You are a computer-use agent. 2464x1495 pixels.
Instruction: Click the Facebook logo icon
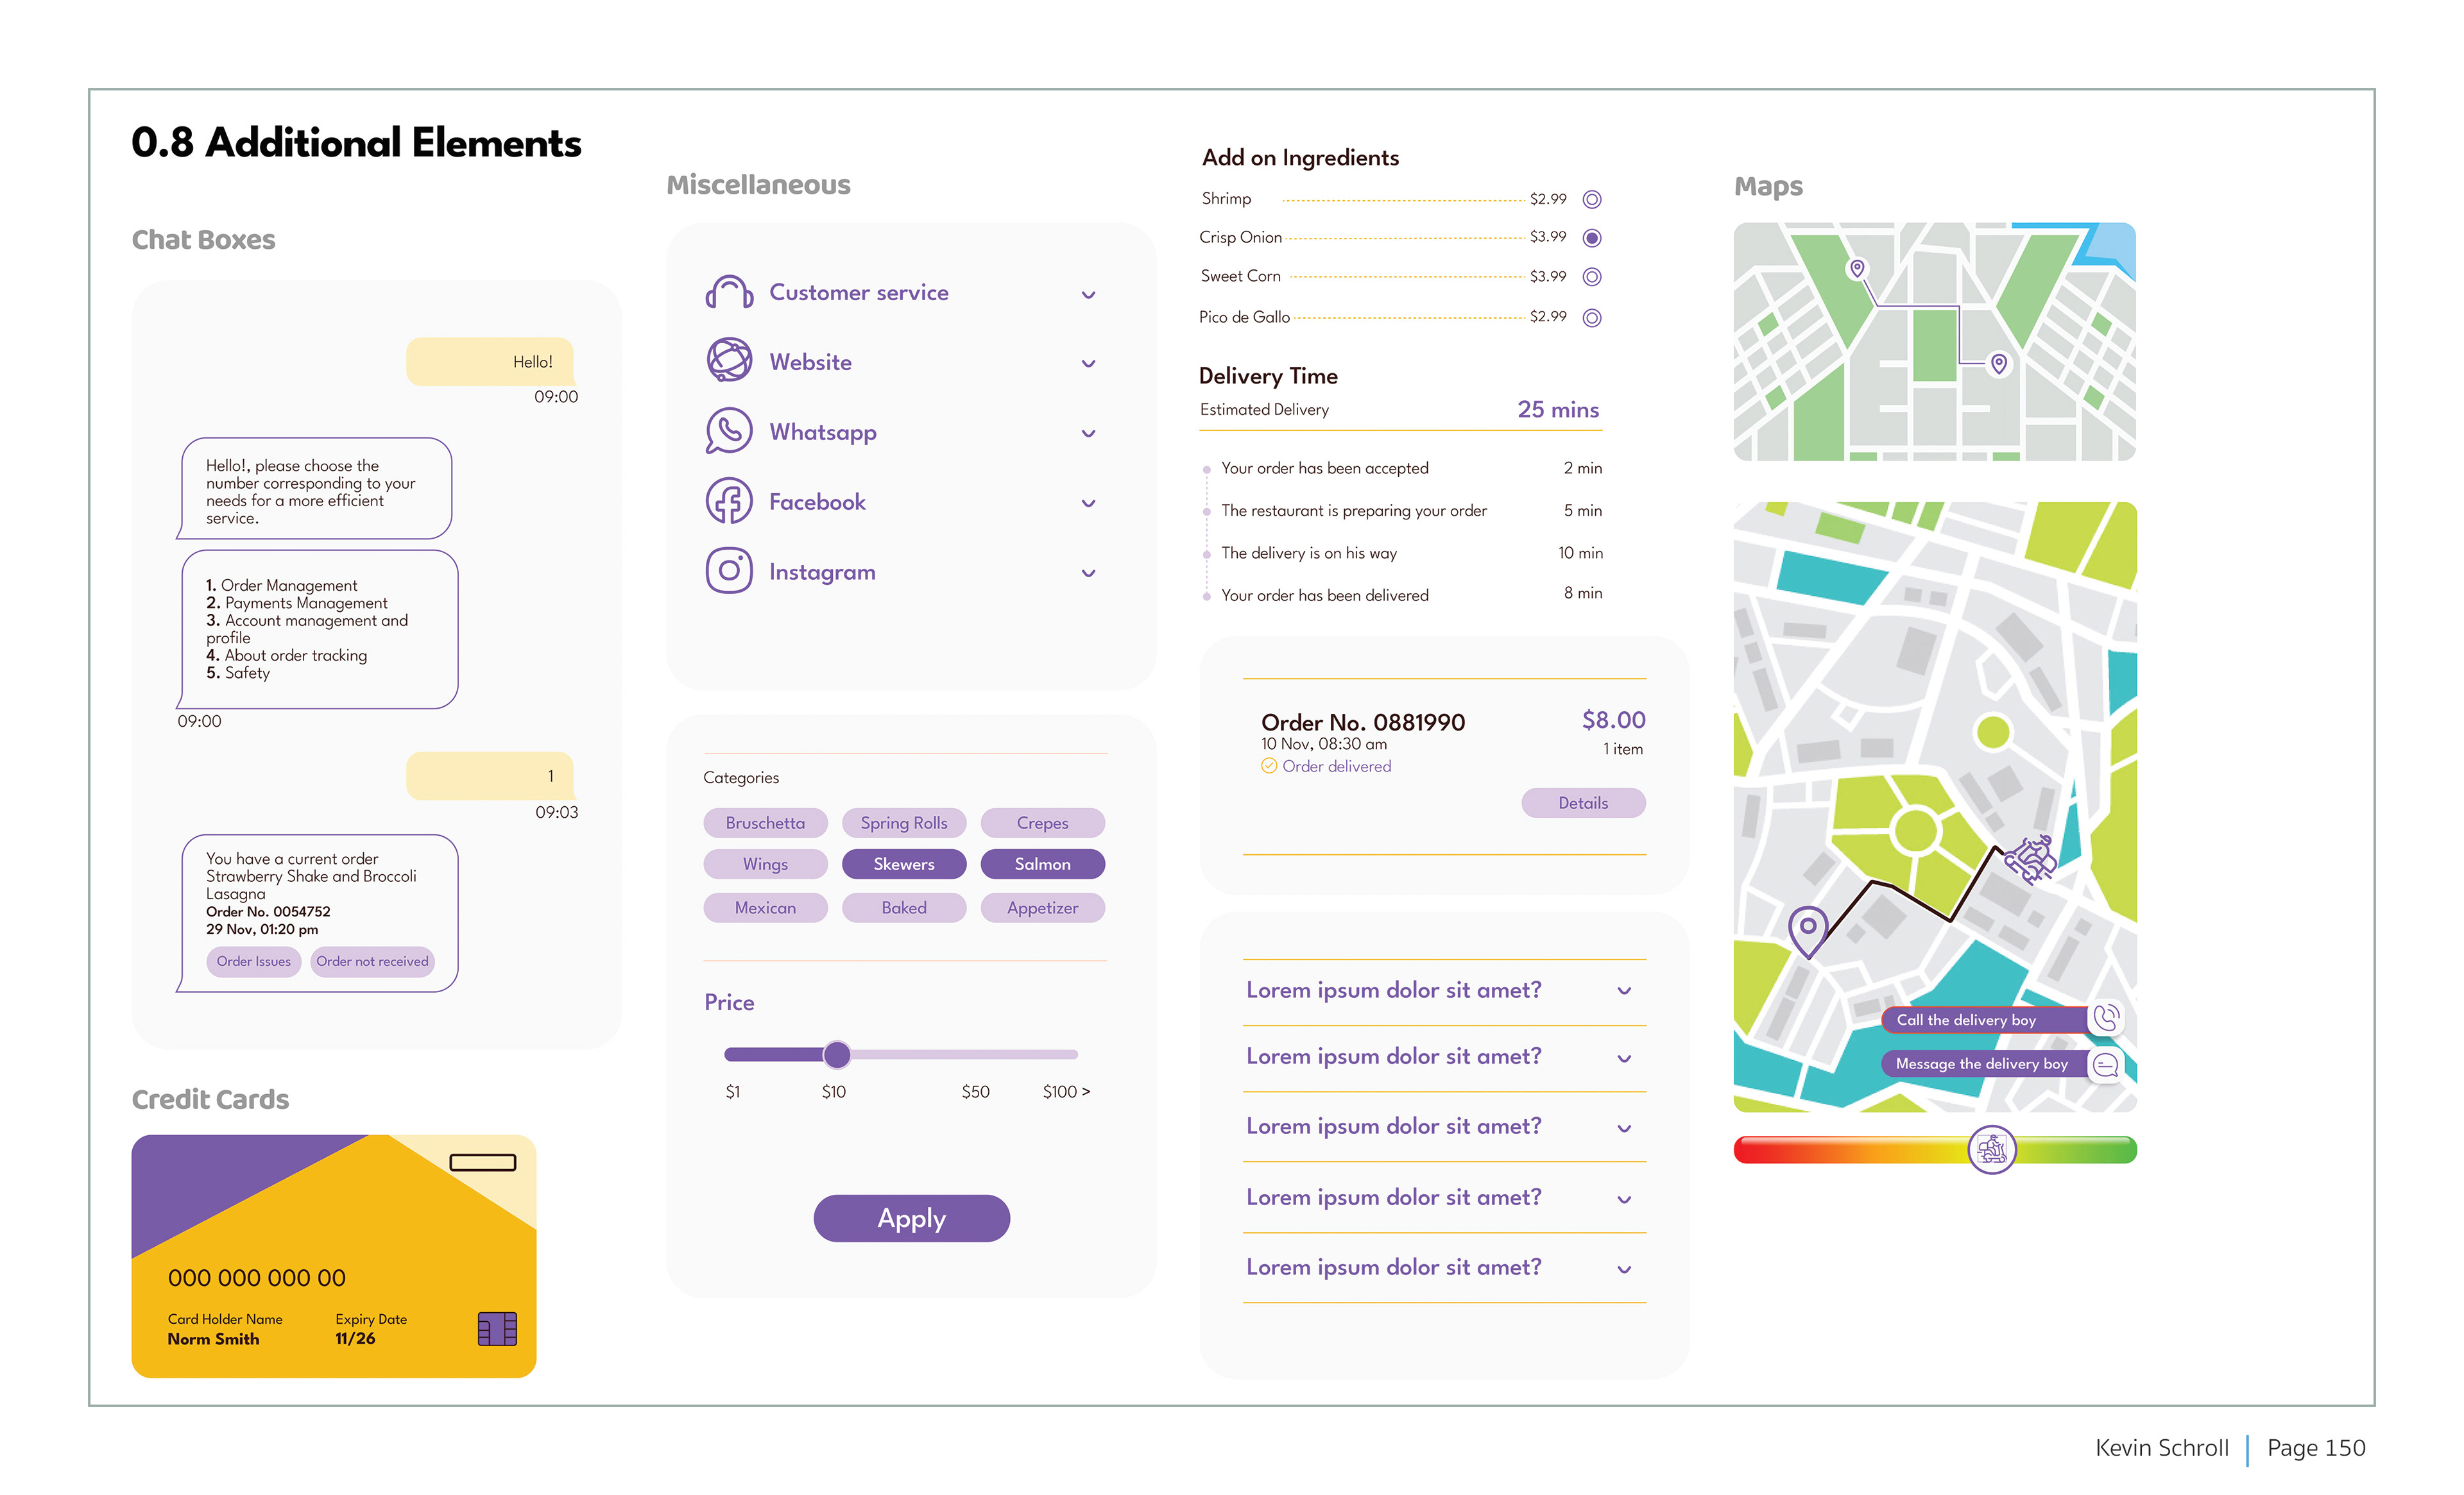click(x=729, y=501)
